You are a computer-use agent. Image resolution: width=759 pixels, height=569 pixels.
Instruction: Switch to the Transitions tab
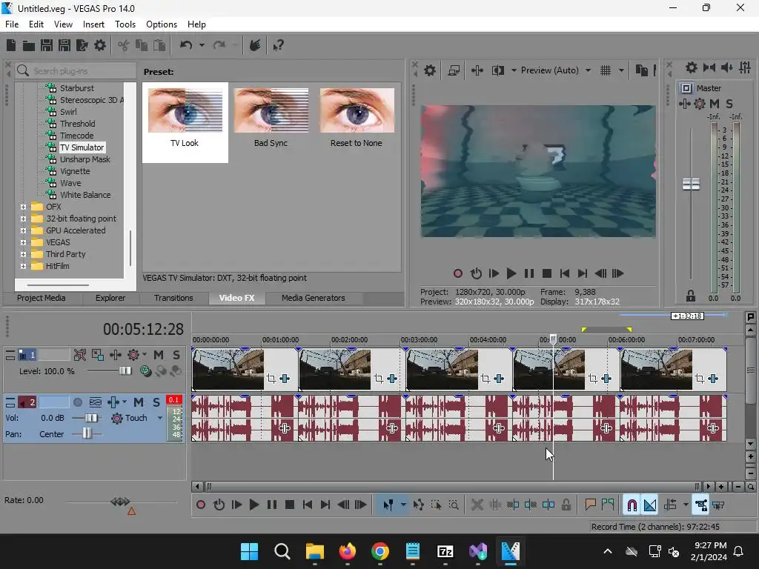[173, 298]
